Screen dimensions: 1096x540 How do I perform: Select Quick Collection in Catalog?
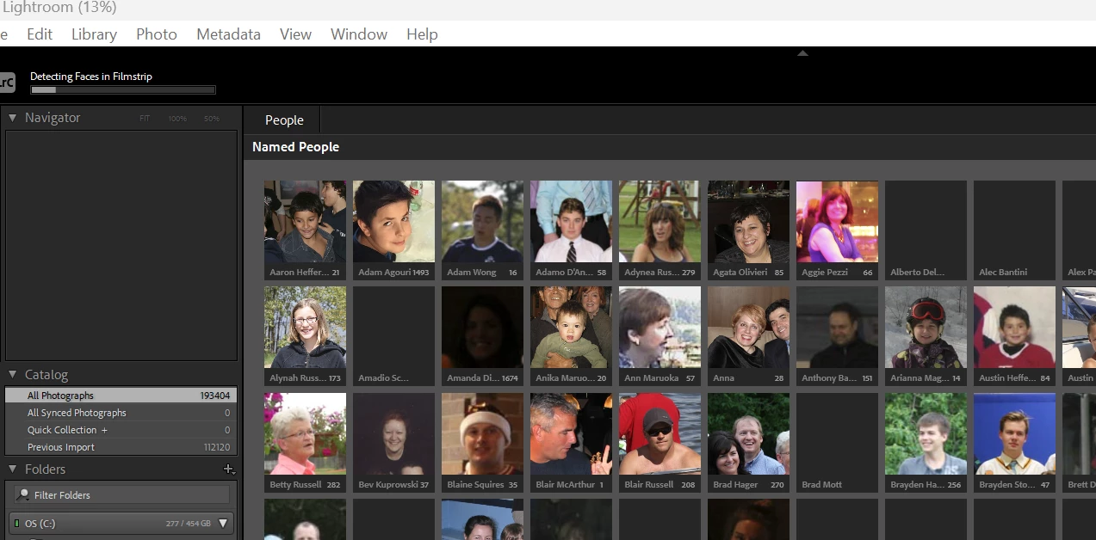121,430
